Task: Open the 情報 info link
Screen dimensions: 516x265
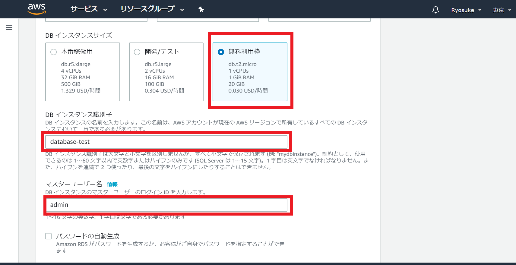Action: pyautogui.click(x=112, y=184)
